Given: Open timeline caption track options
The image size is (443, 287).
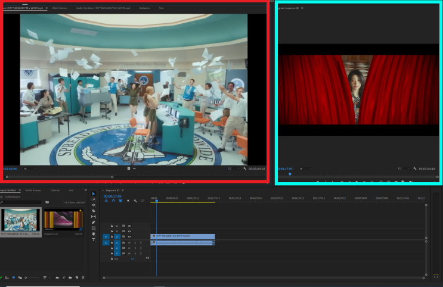Looking at the screenshot, I should (x=142, y=201).
